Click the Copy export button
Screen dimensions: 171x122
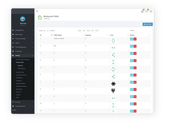79,30
